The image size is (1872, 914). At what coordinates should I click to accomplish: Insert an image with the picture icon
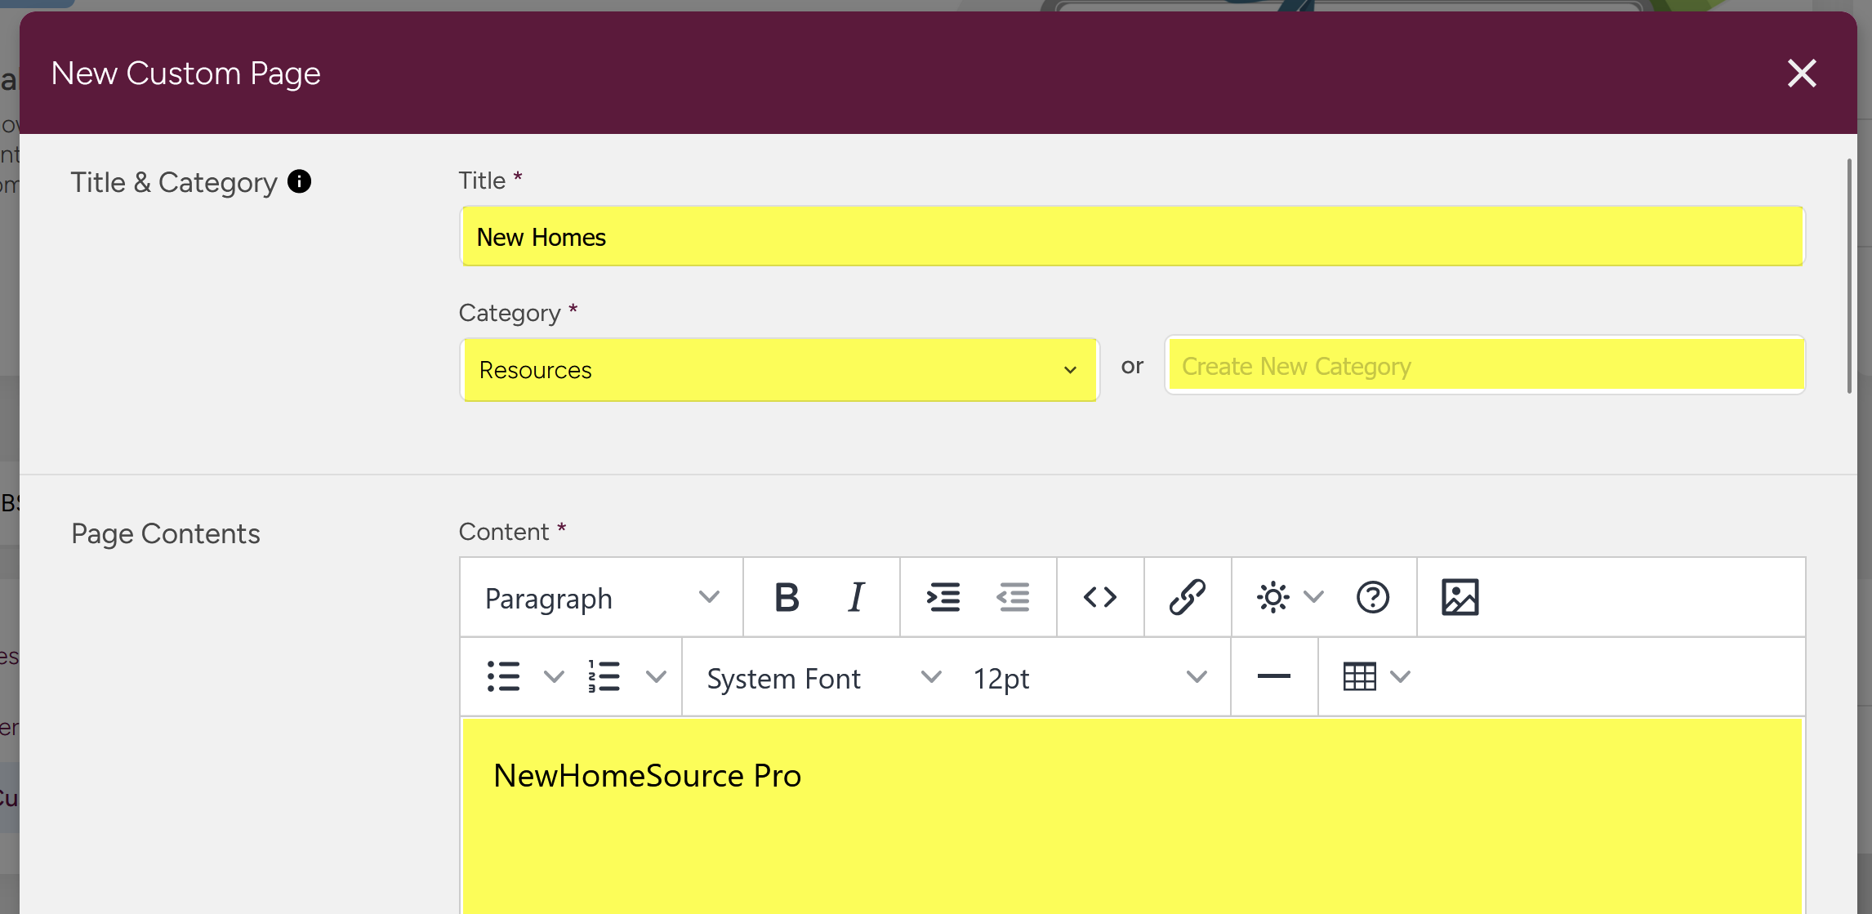point(1460,598)
